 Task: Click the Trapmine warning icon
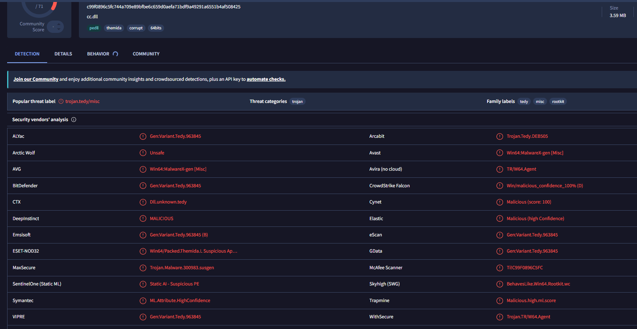point(500,300)
